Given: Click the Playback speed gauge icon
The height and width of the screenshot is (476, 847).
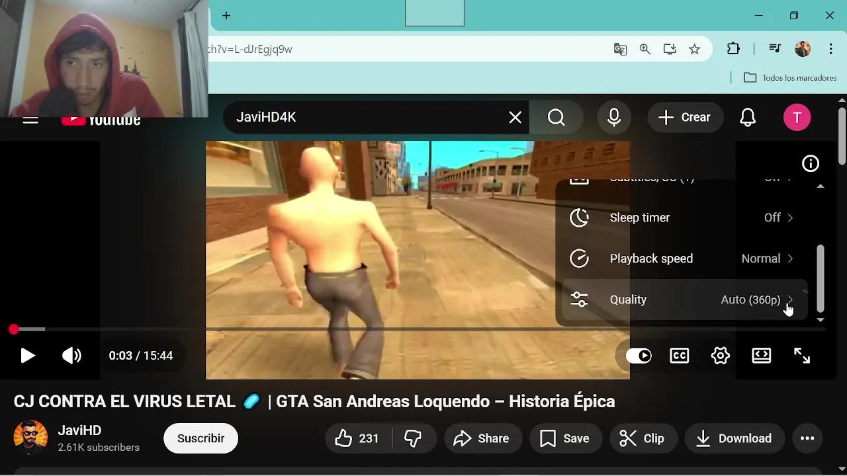Looking at the screenshot, I should [x=579, y=258].
